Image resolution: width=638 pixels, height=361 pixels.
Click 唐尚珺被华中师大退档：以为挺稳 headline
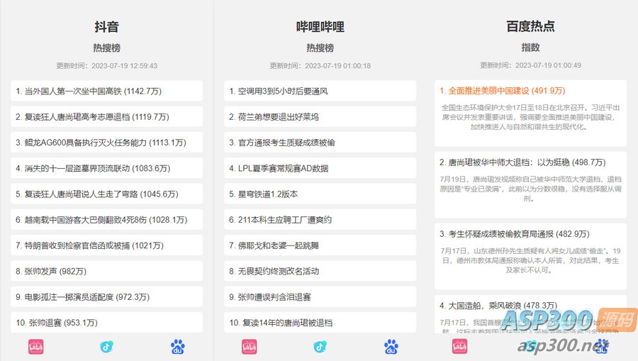pos(522,162)
